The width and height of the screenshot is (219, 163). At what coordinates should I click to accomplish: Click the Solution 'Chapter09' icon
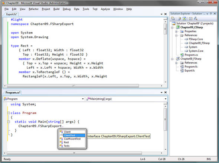(x=174, y=23)
